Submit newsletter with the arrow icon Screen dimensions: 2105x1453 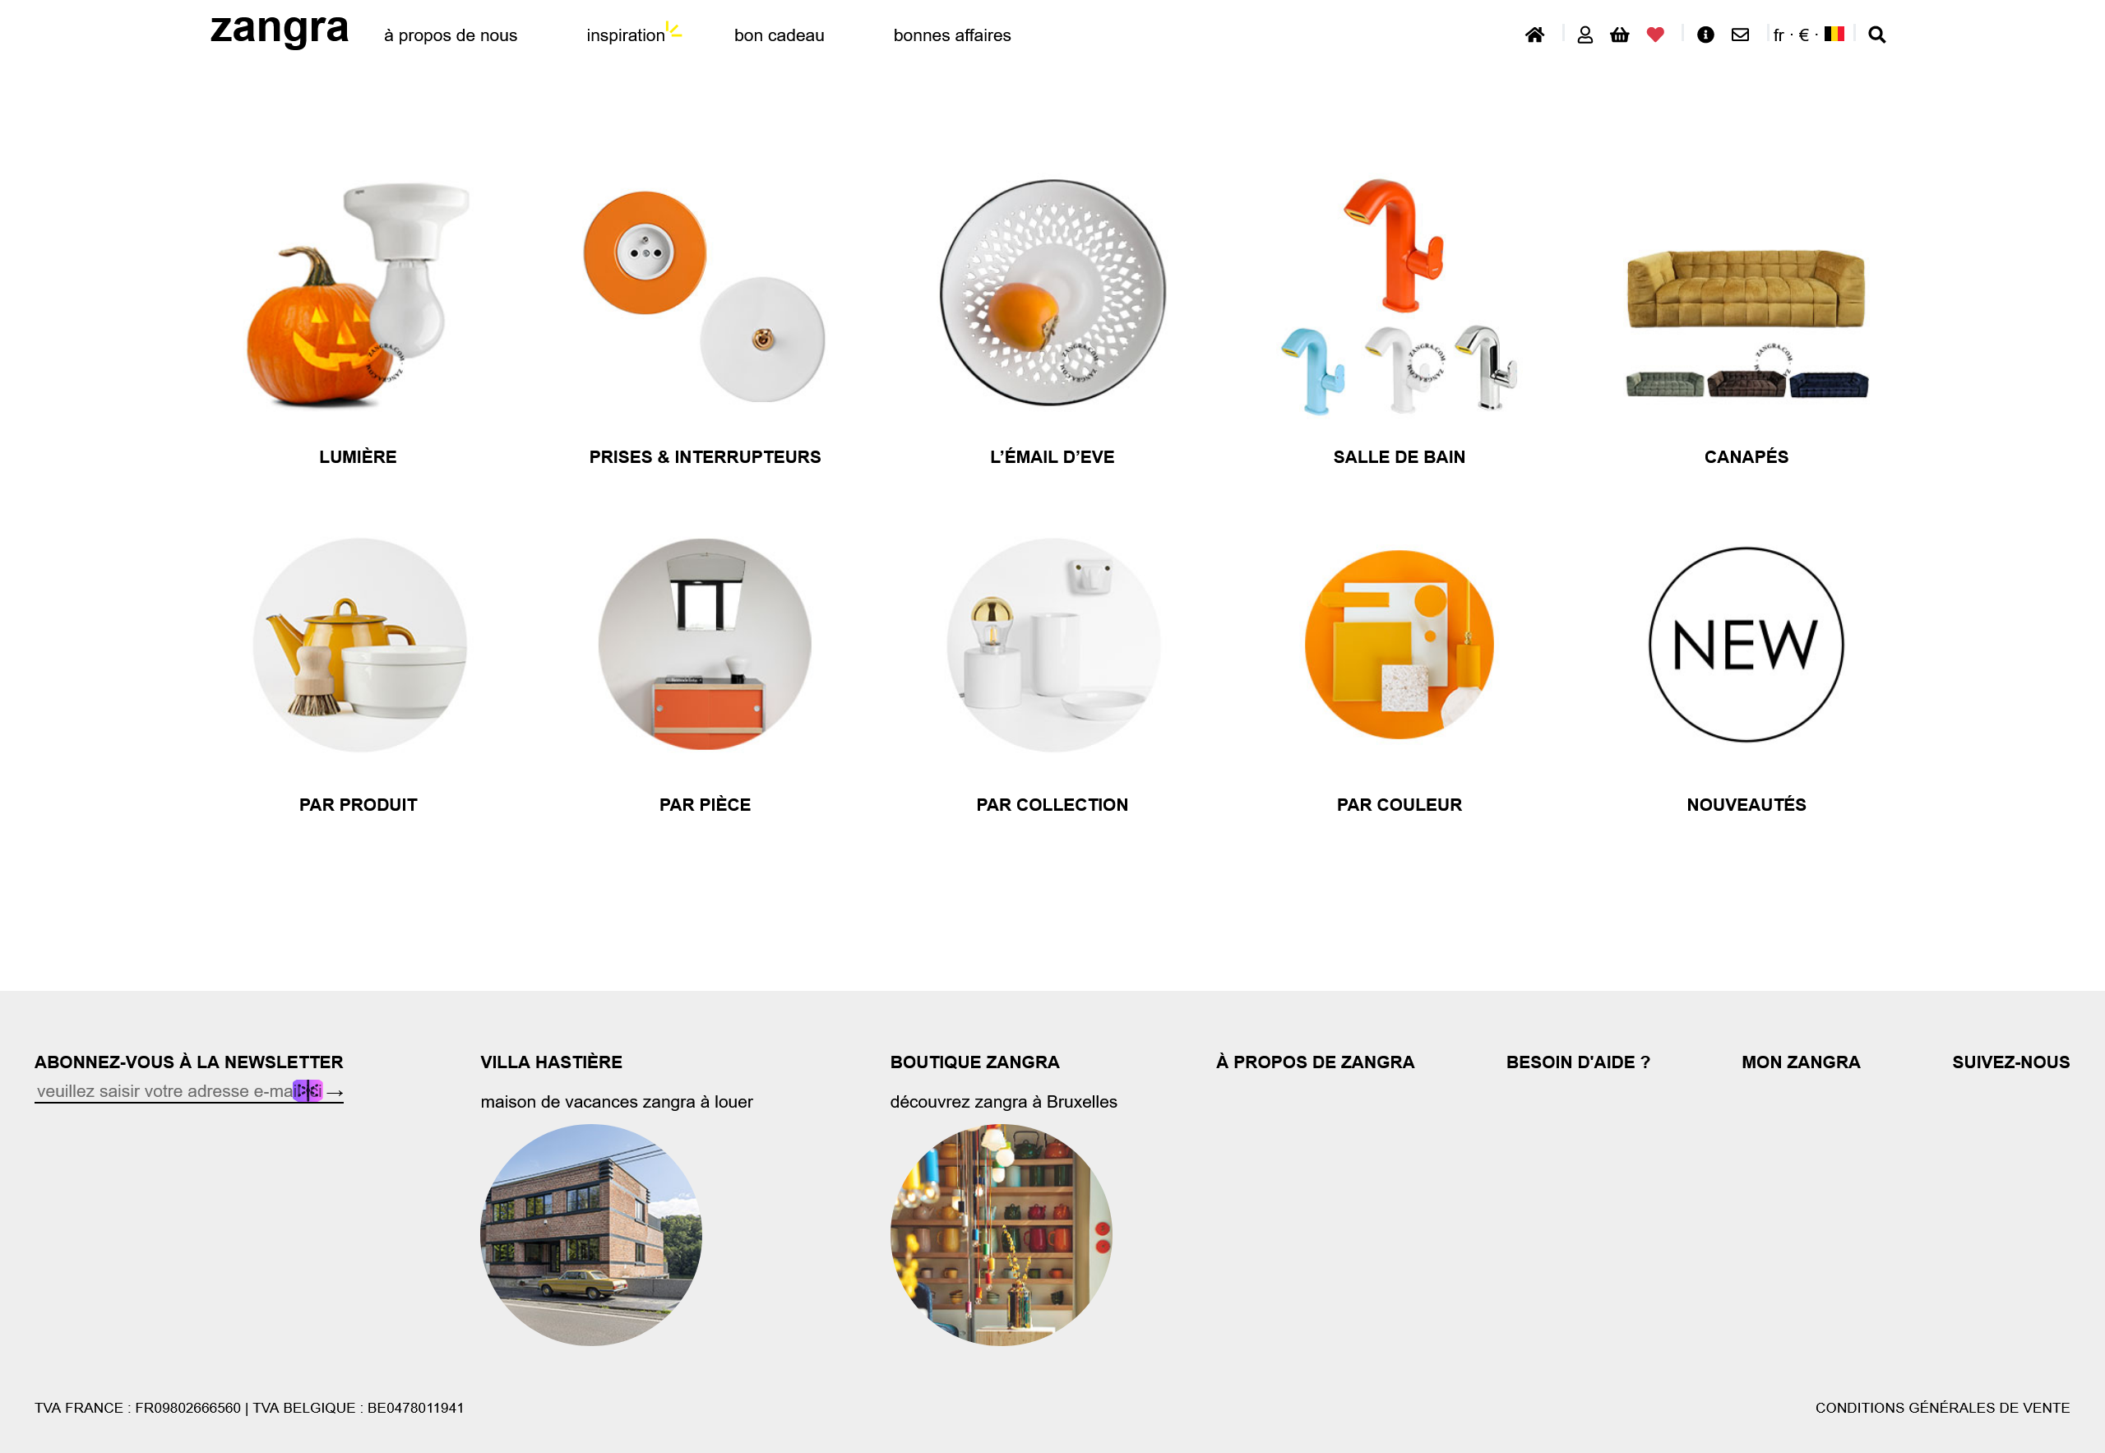coord(335,1091)
